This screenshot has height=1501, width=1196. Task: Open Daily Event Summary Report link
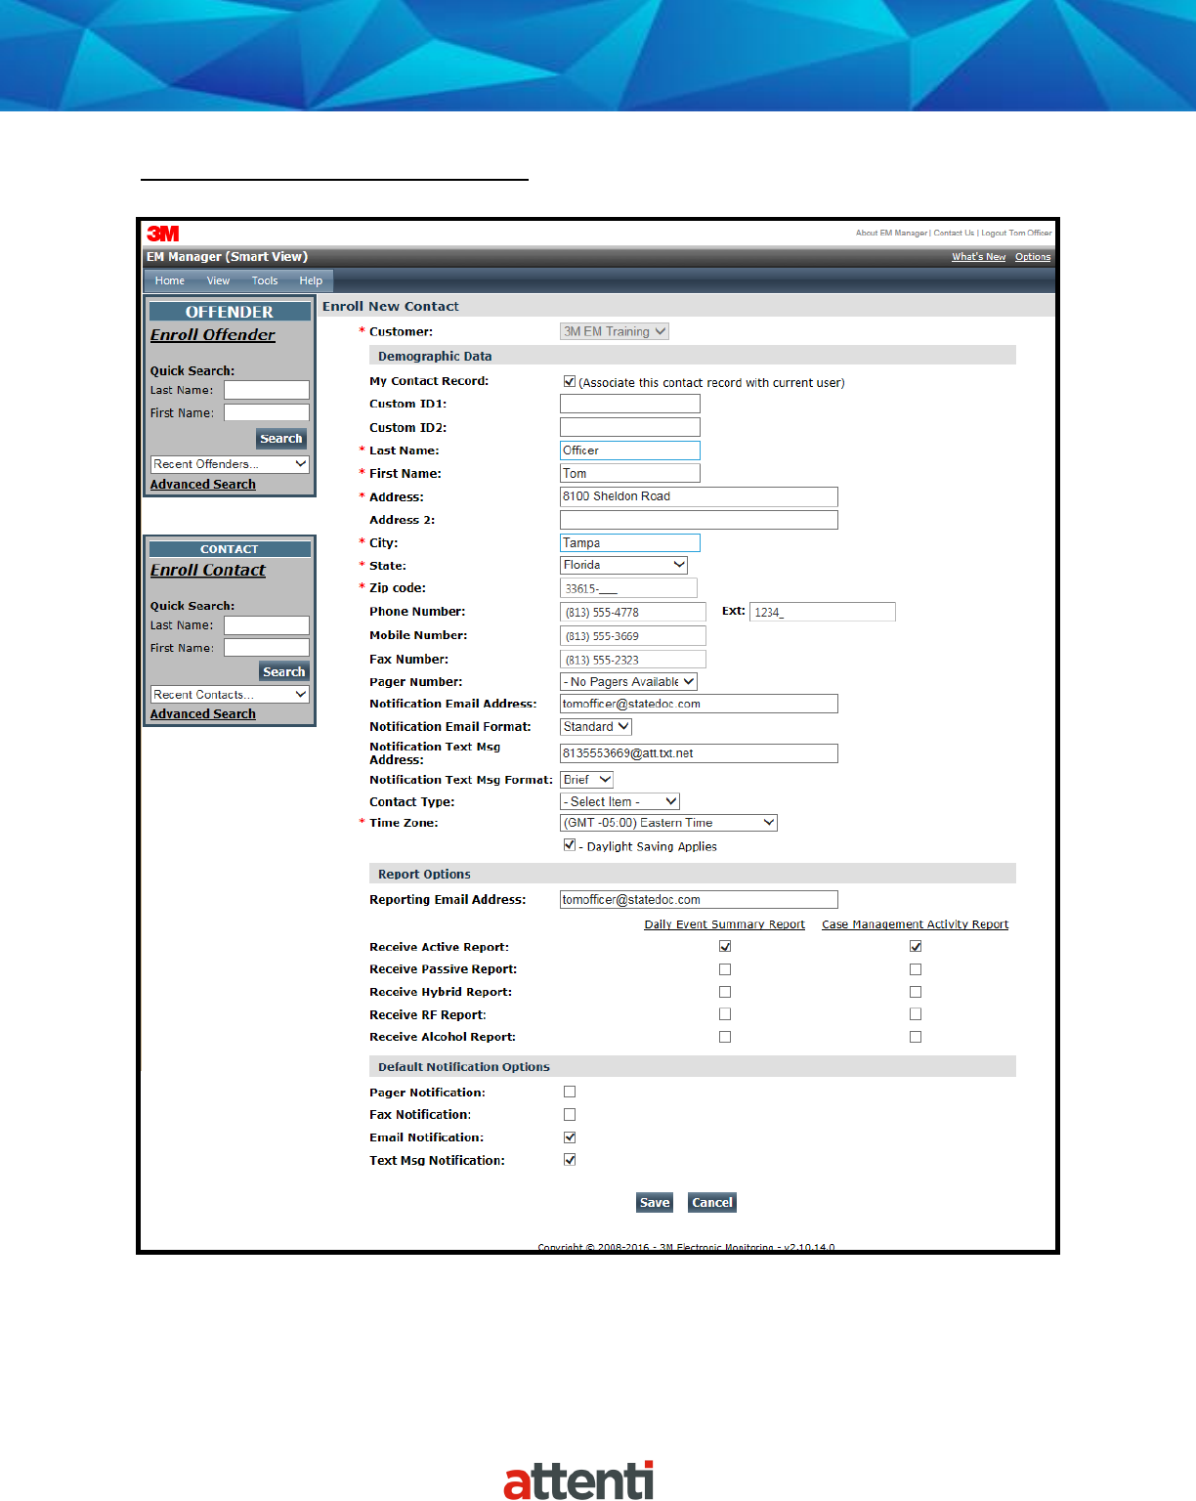[x=725, y=924]
